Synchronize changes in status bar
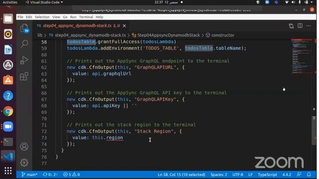Viewport: 319px width, 179px height. (x=50, y=175)
